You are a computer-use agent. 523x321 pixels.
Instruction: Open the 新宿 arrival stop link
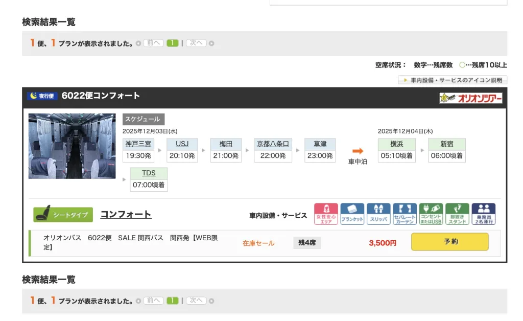[x=446, y=144]
